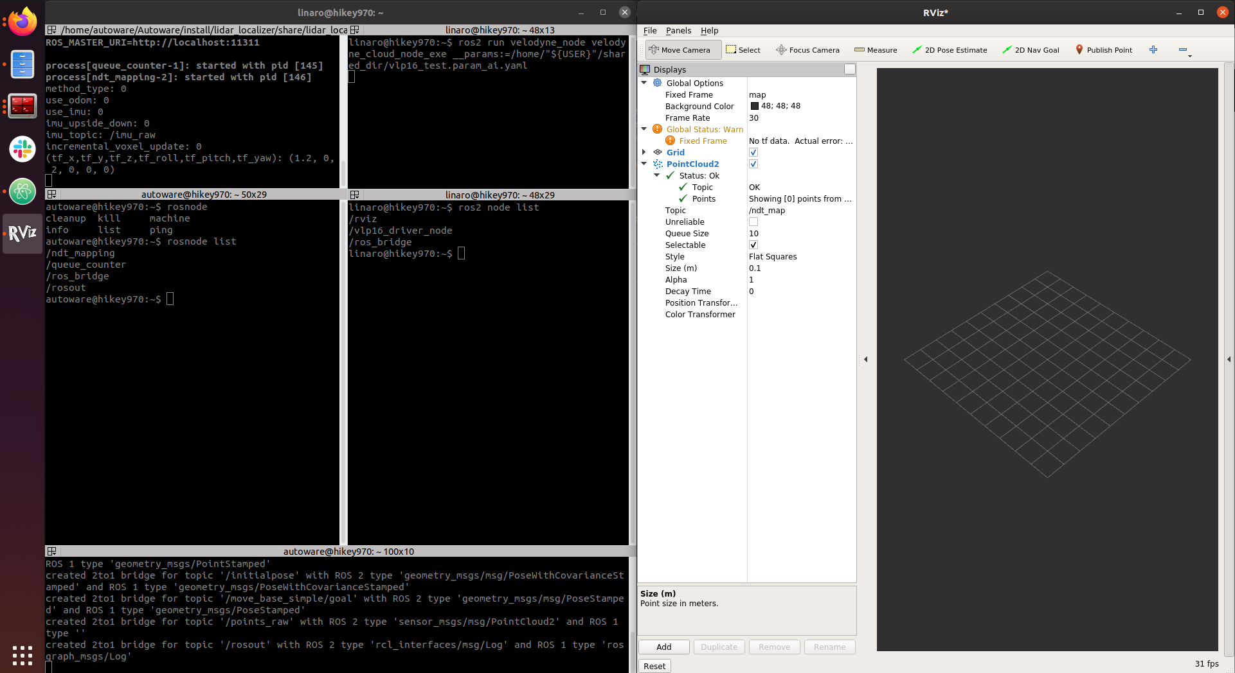Disable the PointCloud2 display checkbox
The height and width of the screenshot is (673, 1235).
pyautogui.click(x=753, y=164)
